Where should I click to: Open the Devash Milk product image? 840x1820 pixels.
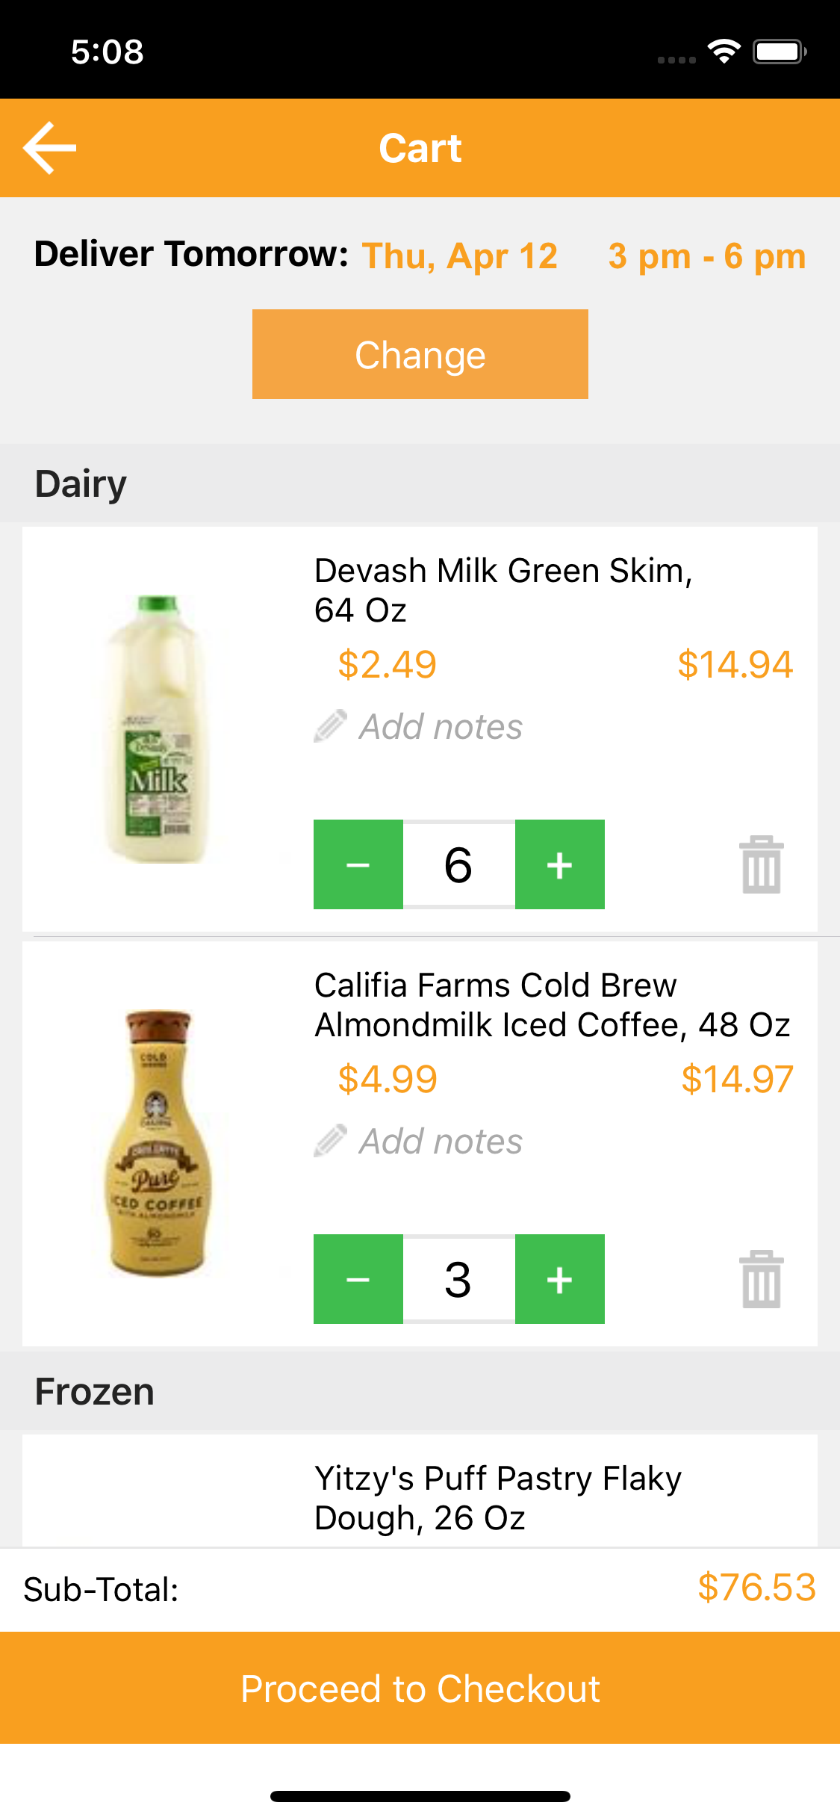pos(158,729)
